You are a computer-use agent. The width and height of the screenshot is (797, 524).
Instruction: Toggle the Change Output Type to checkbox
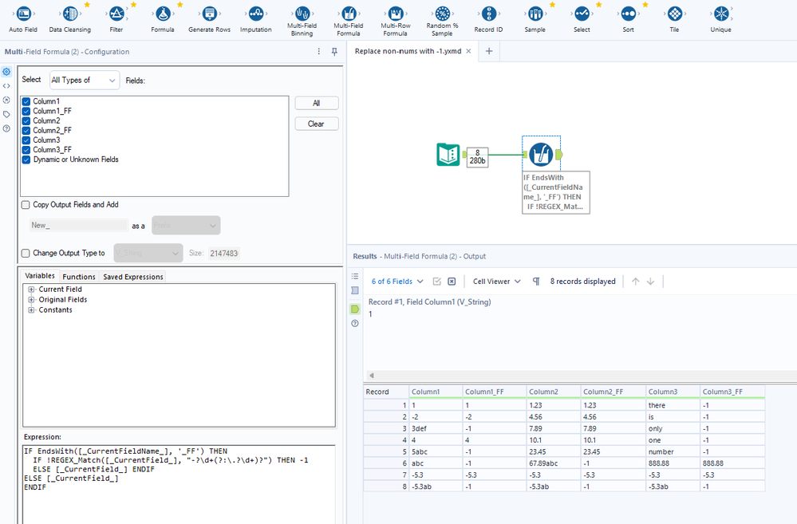click(x=26, y=253)
